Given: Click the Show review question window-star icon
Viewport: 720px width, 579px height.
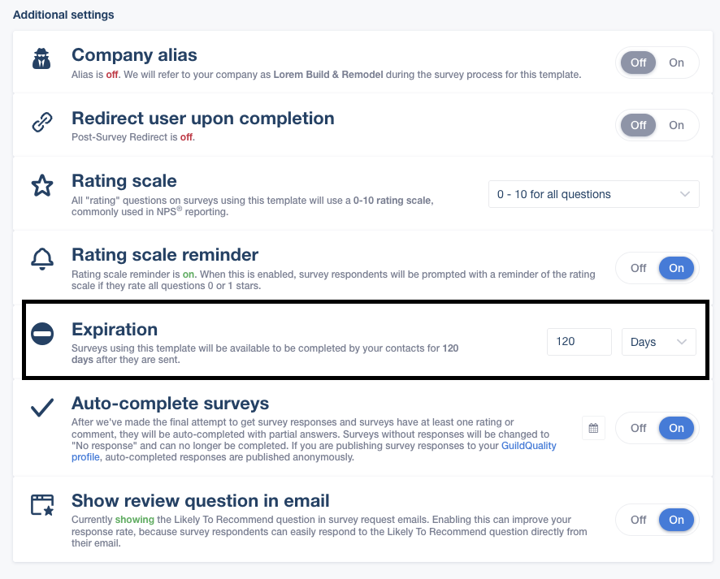Looking at the screenshot, I should click(x=42, y=504).
